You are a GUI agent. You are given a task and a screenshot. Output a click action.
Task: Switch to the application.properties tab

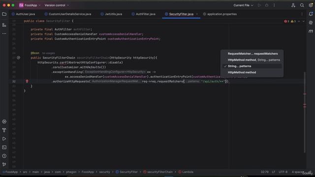coord(220,14)
